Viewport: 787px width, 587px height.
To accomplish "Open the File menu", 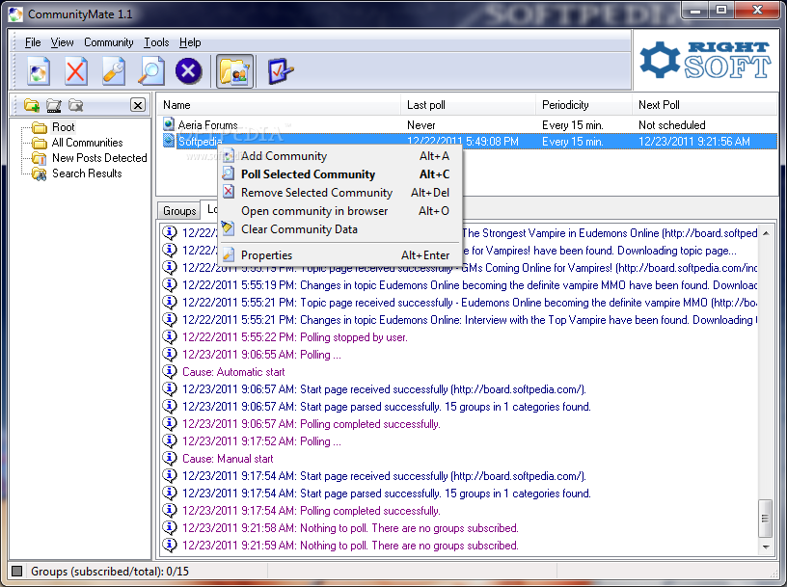I will click(33, 42).
